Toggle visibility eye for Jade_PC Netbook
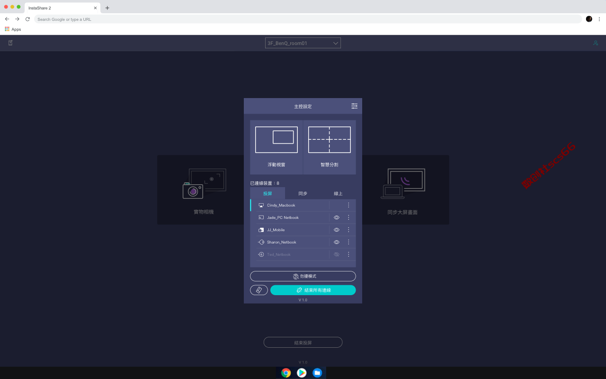 click(x=337, y=217)
